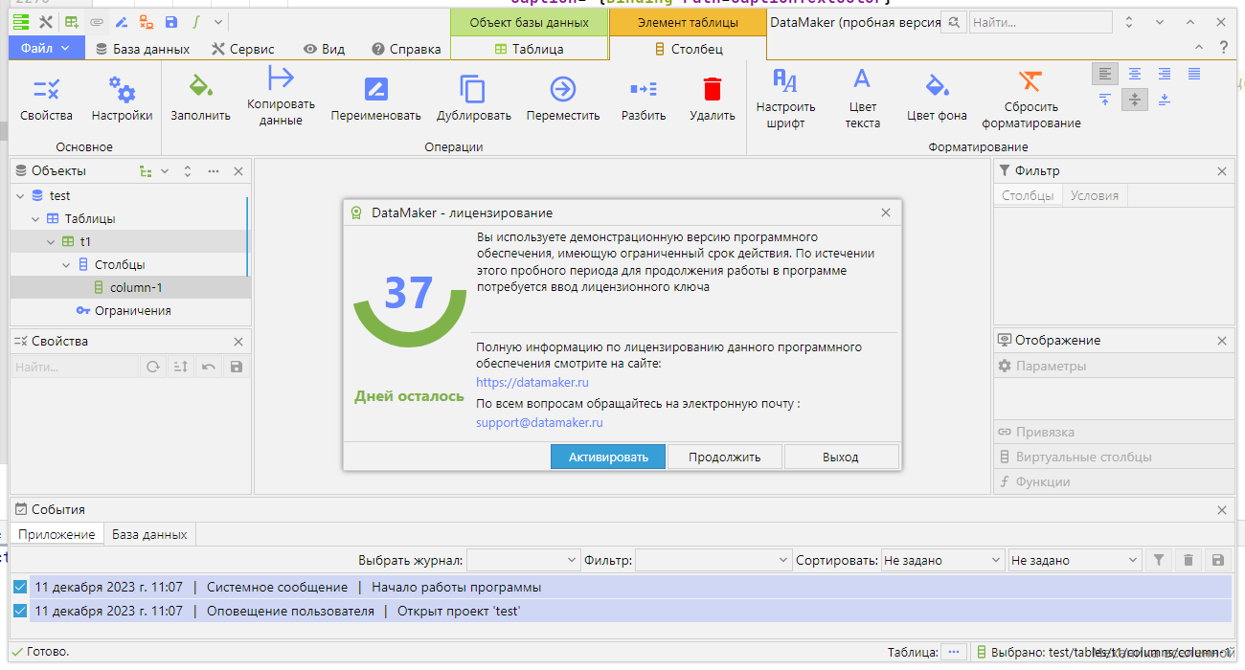Screen dimensions: 1245x670
Task: Click the Активировать button
Action: click(608, 457)
